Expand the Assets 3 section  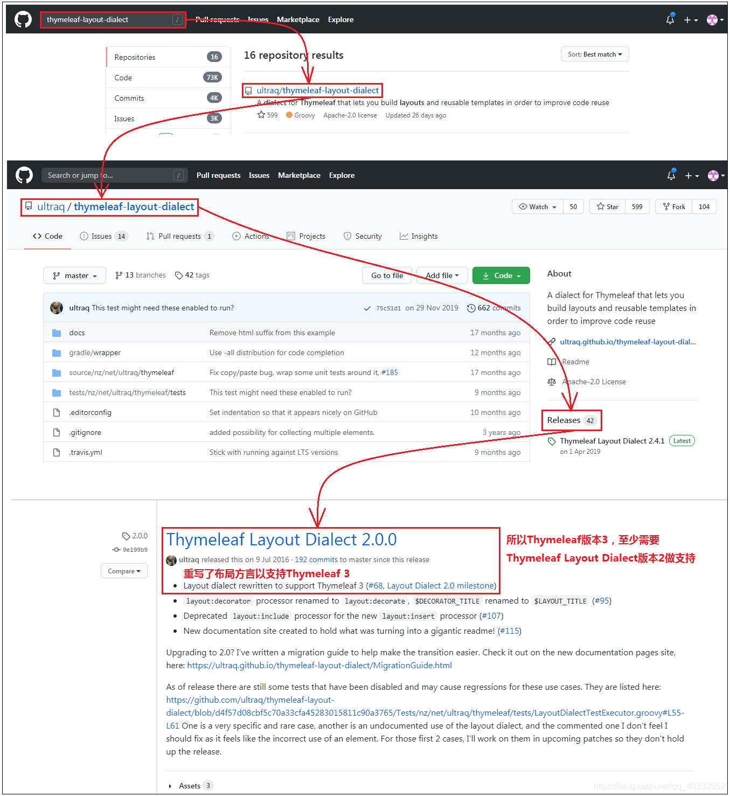click(x=191, y=786)
